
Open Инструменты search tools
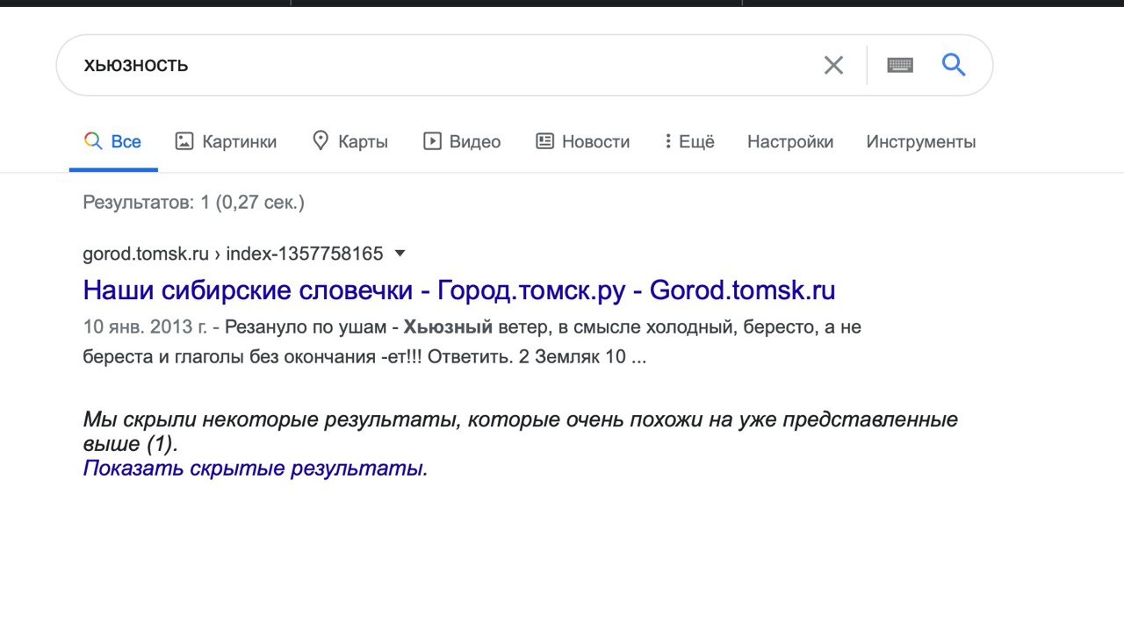point(921,141)
